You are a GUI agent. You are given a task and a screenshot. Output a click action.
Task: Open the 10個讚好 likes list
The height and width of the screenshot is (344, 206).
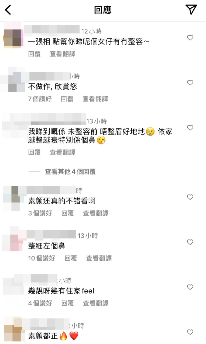[x=42, y=258]
